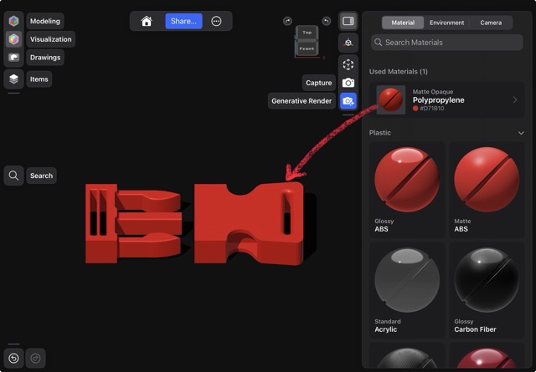Click the Used Materials (1) heading
Screen dimensions: 536x372
tap(399, 71)
